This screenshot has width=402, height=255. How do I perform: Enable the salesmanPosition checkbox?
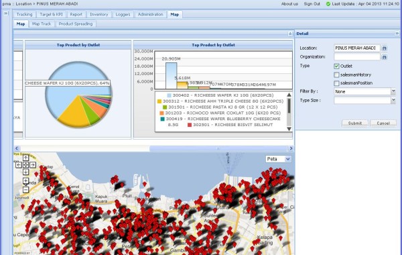coord(336,83)
